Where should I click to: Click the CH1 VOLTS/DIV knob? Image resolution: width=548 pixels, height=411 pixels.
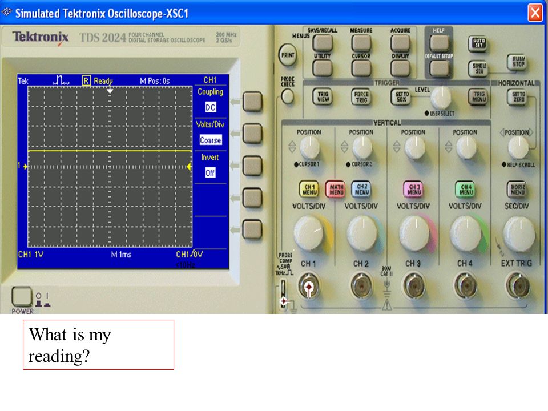click(310, 233)
